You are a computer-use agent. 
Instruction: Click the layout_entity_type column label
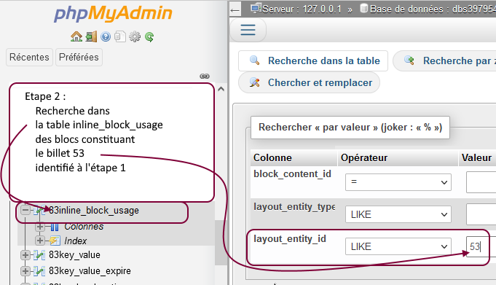294,207
